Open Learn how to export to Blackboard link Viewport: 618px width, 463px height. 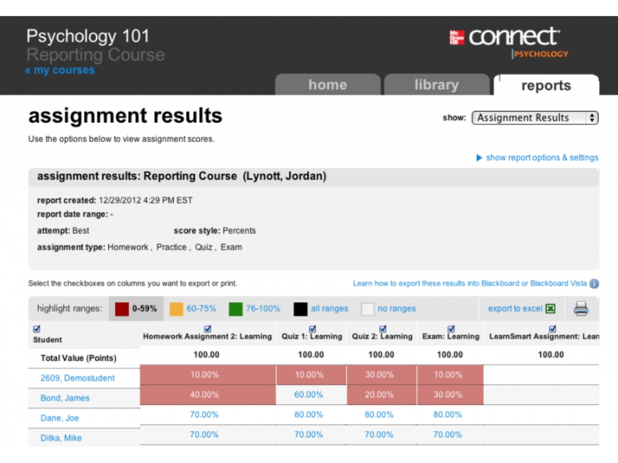coord(470,283)
